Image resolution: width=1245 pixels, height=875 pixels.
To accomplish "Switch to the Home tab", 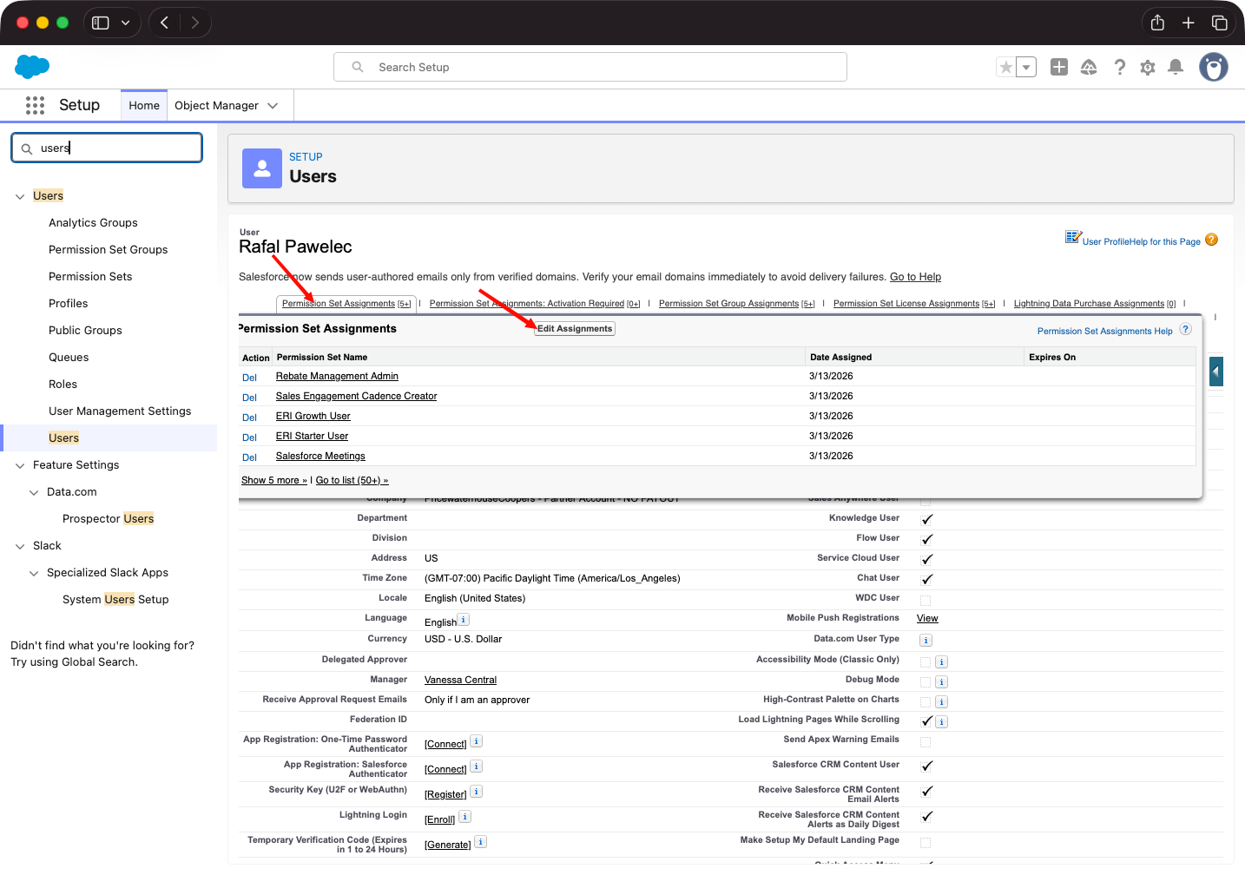I will pos(143,105).
